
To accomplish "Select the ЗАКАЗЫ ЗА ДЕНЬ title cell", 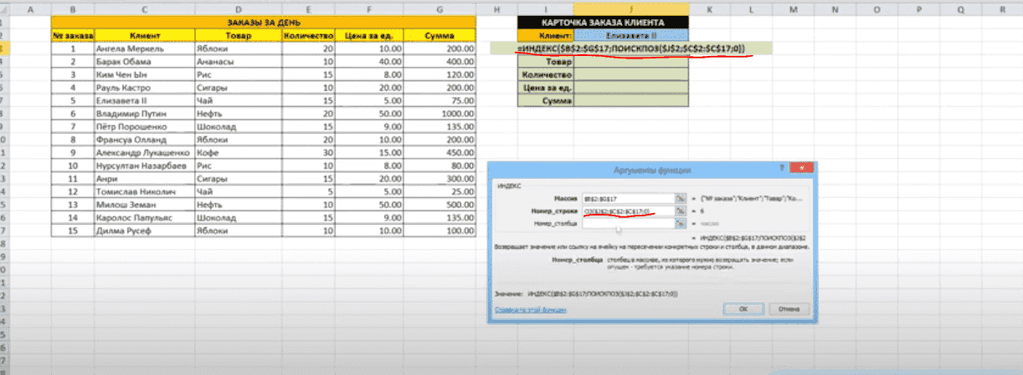I will pos(264,22).
